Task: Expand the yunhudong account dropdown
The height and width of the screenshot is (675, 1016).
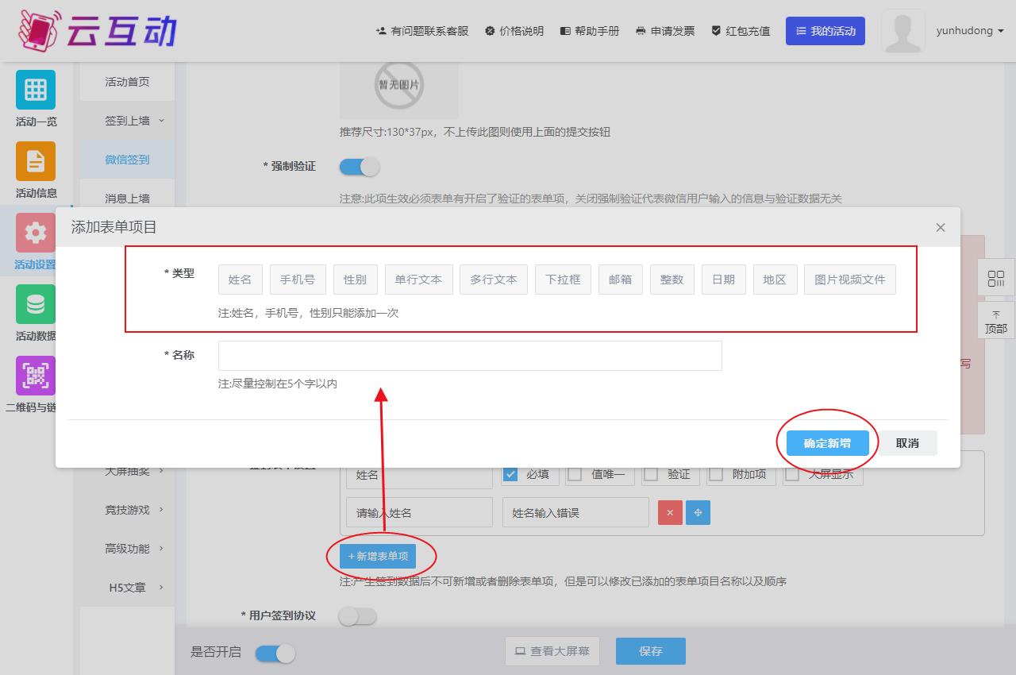Action: (970, 31)
